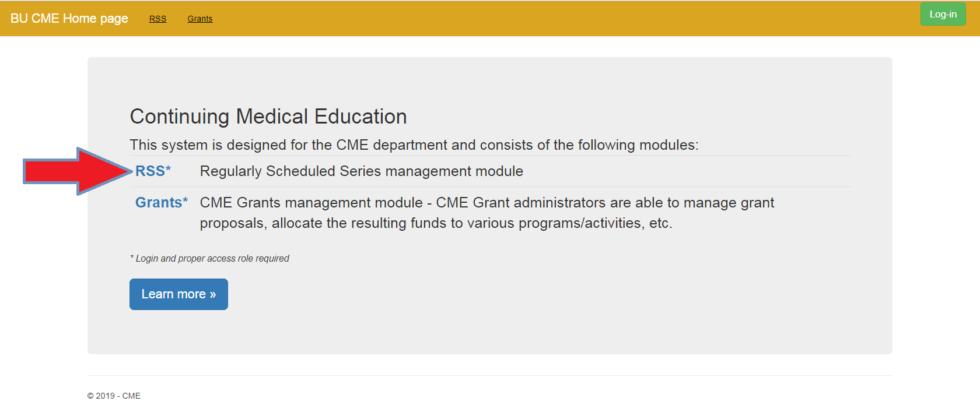The height and width of the screenshot is (412, 980).
Task: Click the asterisk after the RSS module link
Action: click(168, 169)
